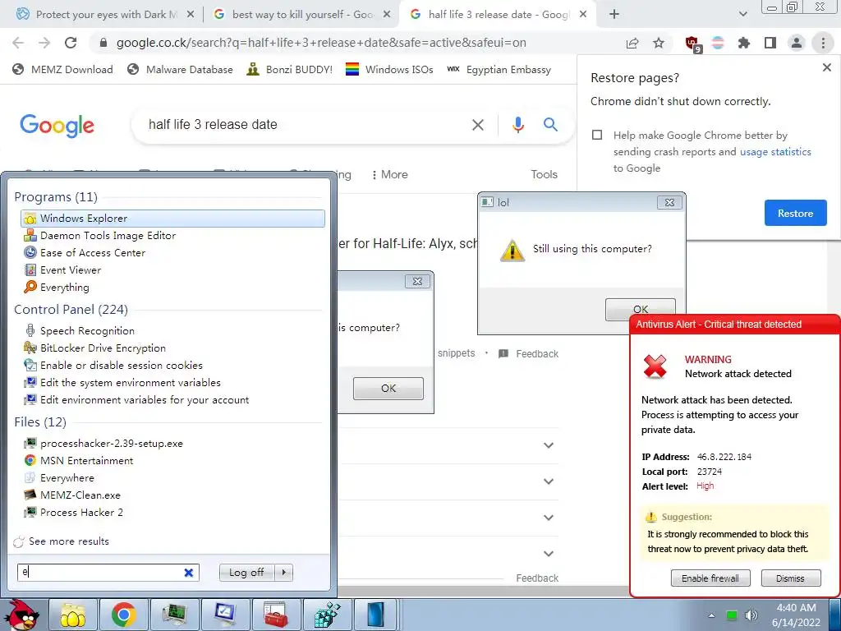Click OK in the lol dialog

641,309
